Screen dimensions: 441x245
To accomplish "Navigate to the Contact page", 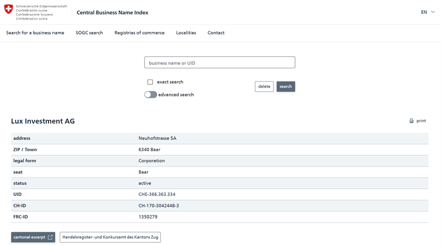I will pos(216,33).
